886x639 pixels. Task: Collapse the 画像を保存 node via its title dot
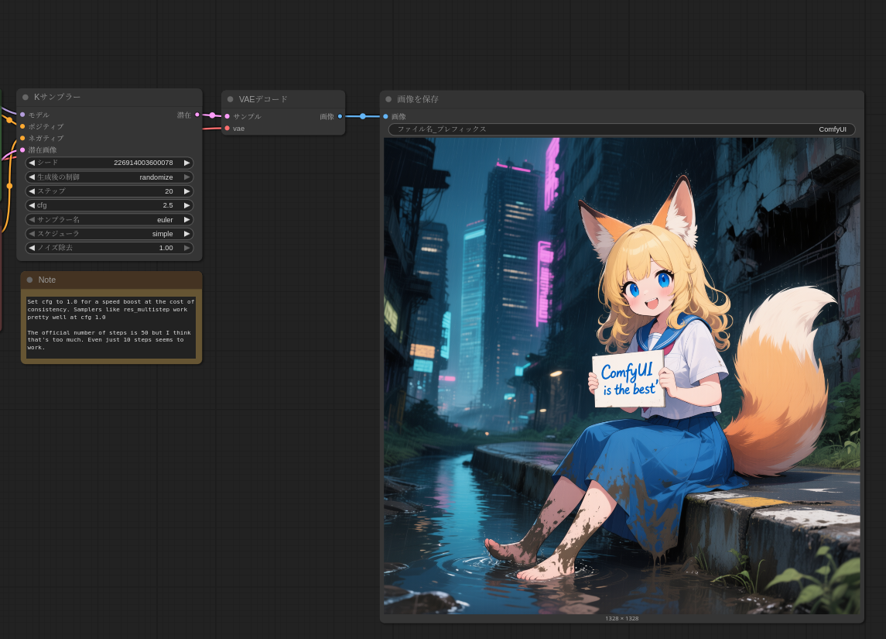pyautogui.click(x=388, y=99)
